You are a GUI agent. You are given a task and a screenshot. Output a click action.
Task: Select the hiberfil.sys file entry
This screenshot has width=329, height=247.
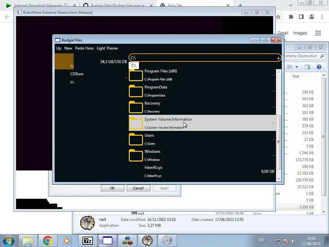[x=202, y=171]
